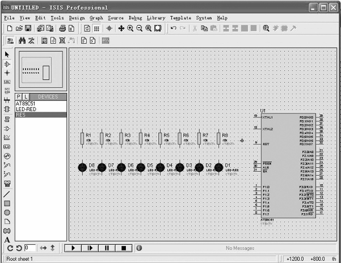Click the overview thumbnail window
341x263 pixels.
[41, 70]
